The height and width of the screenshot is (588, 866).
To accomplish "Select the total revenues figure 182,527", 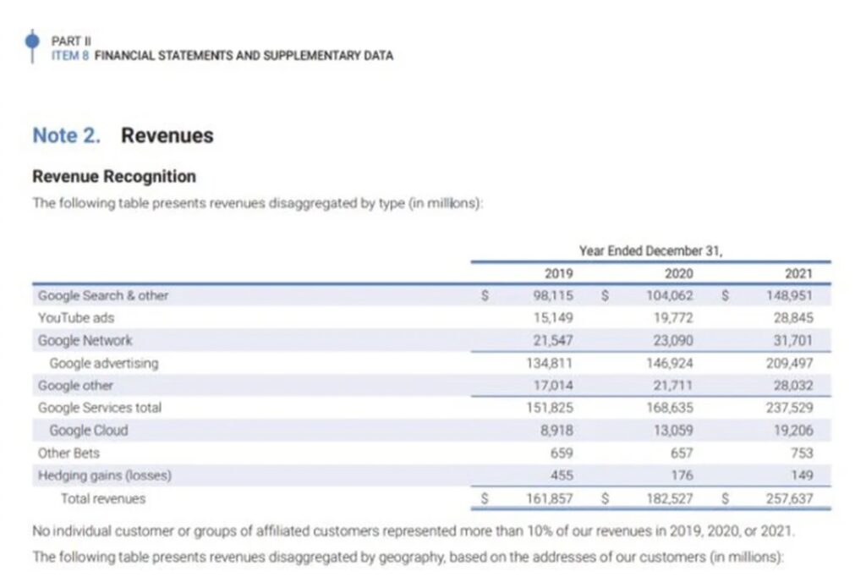I will click(670, 498).
